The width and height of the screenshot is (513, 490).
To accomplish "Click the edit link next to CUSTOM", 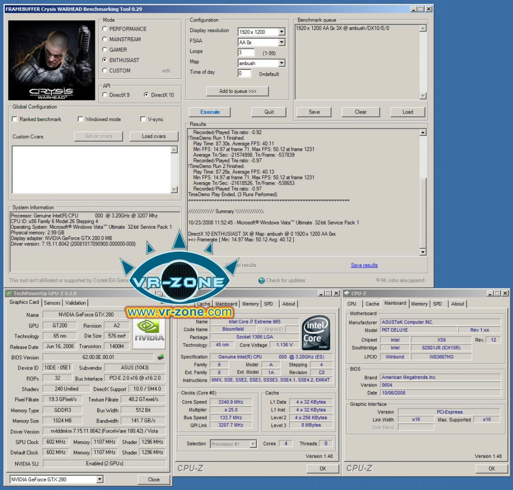I will coord(168,71).
